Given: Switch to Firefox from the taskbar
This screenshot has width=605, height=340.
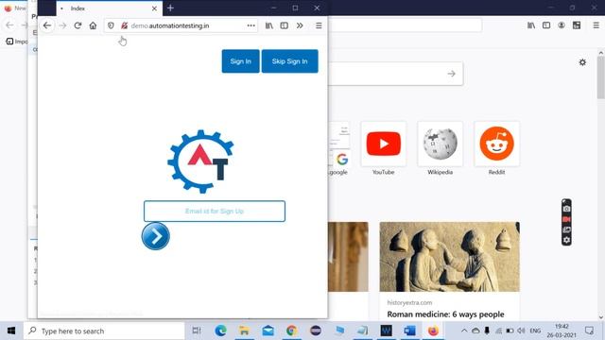Looking at the screenshot, I should point(433,331).
